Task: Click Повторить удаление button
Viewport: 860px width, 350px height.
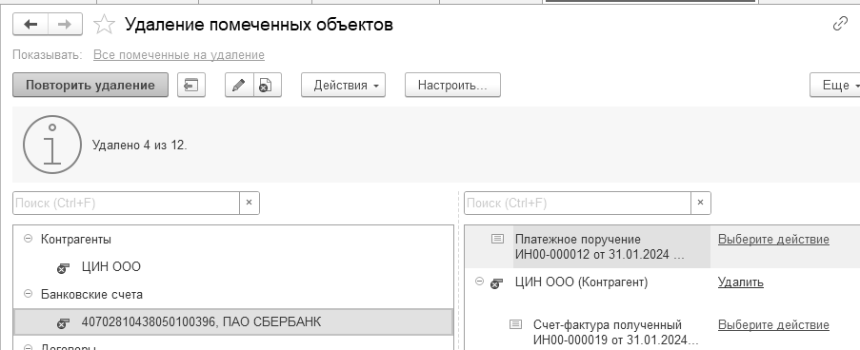Action: click(x=90, y=85)
